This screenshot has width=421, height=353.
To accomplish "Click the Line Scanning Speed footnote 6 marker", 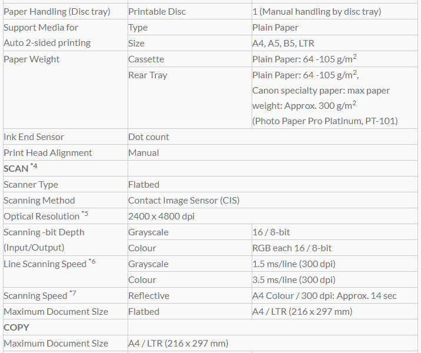I will 92,261.
